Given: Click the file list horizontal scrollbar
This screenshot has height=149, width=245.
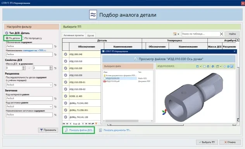Looking at the screenshot, I should click(x=128, y=121).
